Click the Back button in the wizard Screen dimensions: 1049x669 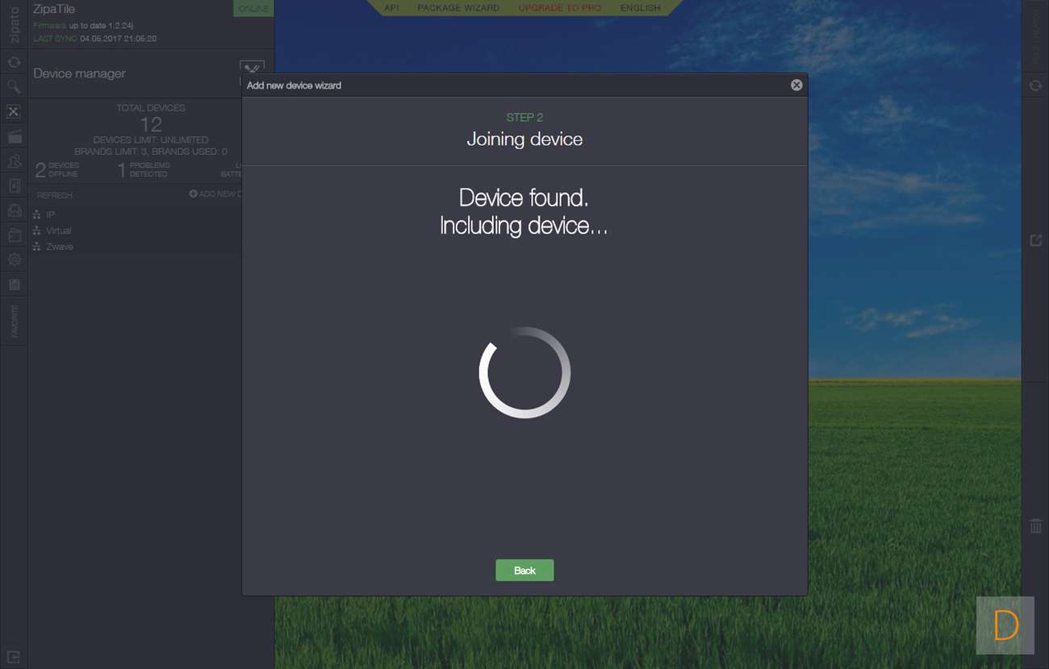(x=524, y=571)
